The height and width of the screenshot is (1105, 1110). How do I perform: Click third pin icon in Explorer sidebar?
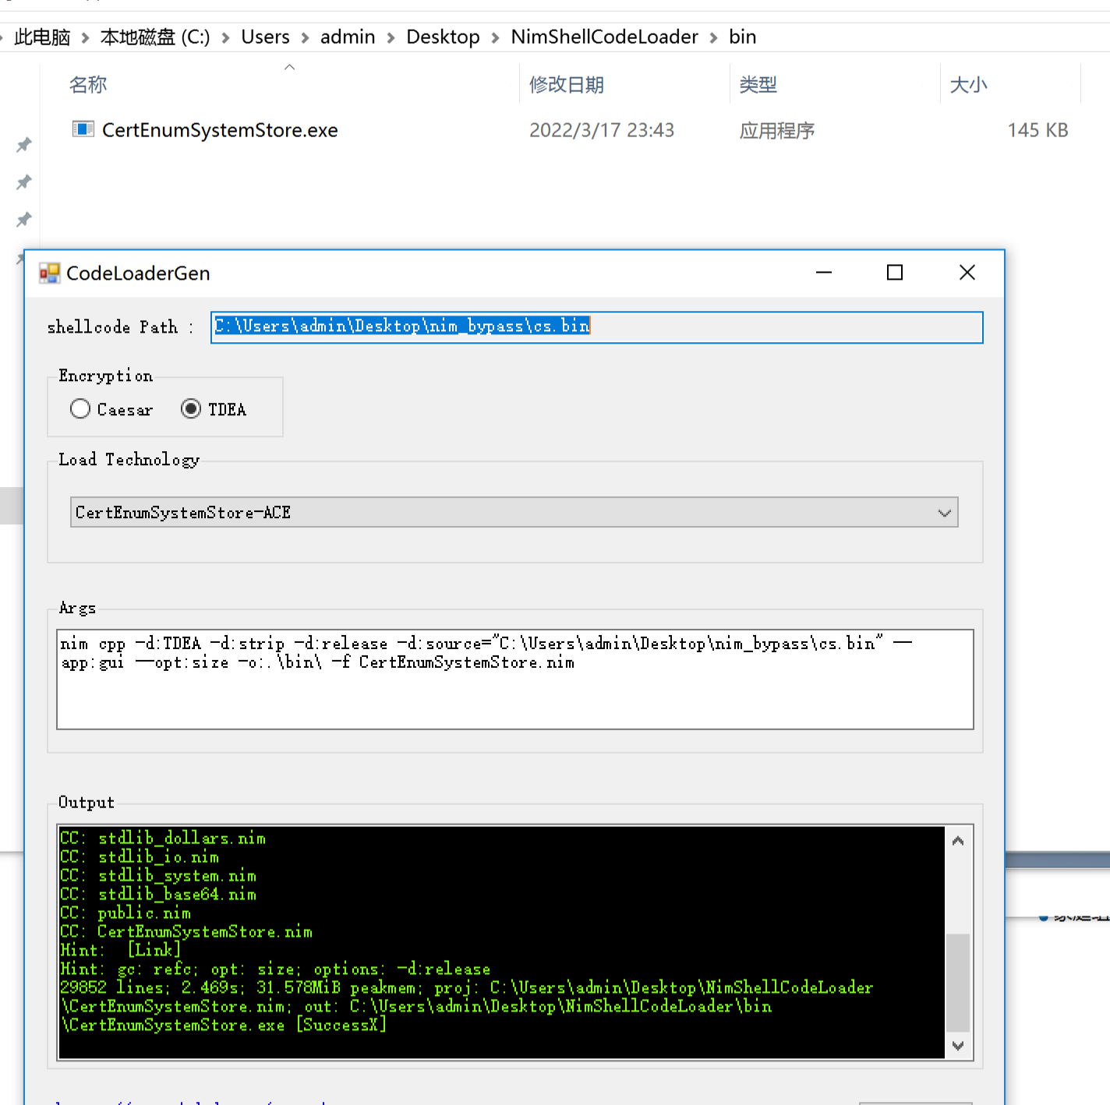tap(24, 220)
